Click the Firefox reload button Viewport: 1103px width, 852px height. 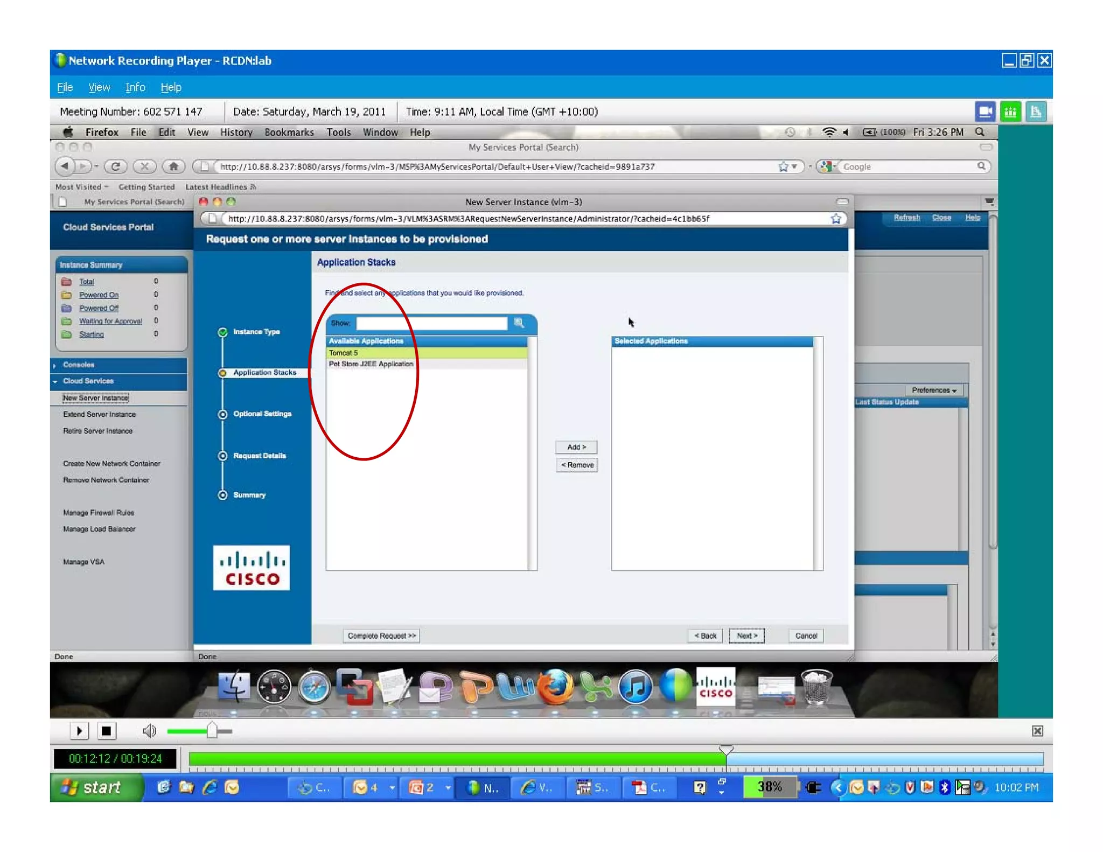[x=115, y=166]
